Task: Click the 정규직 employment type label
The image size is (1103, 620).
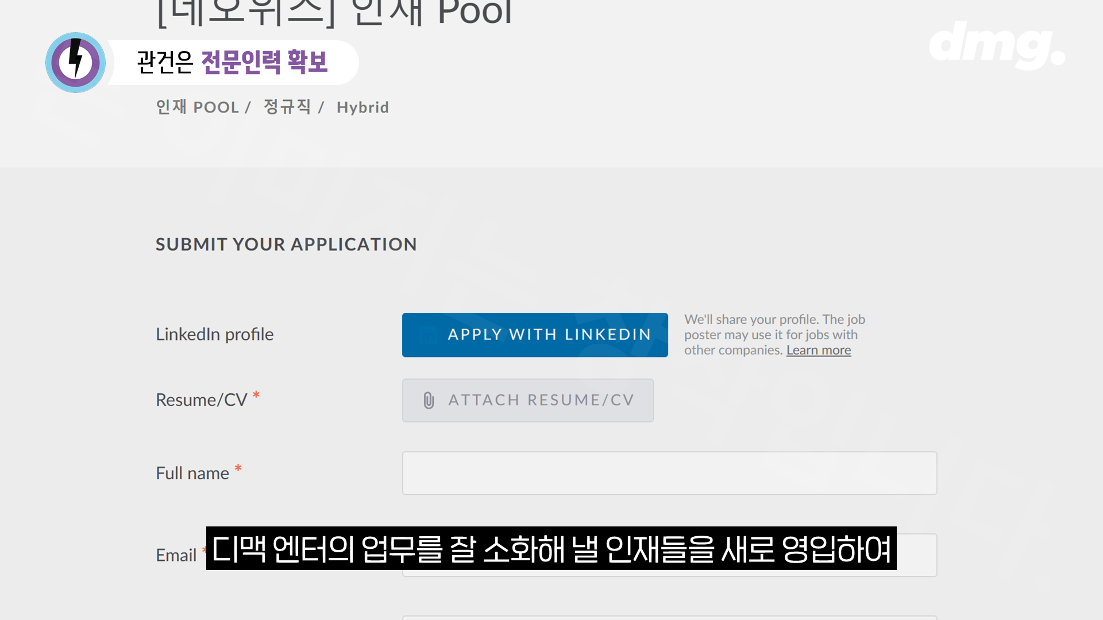Action: (x=287, y=107)
